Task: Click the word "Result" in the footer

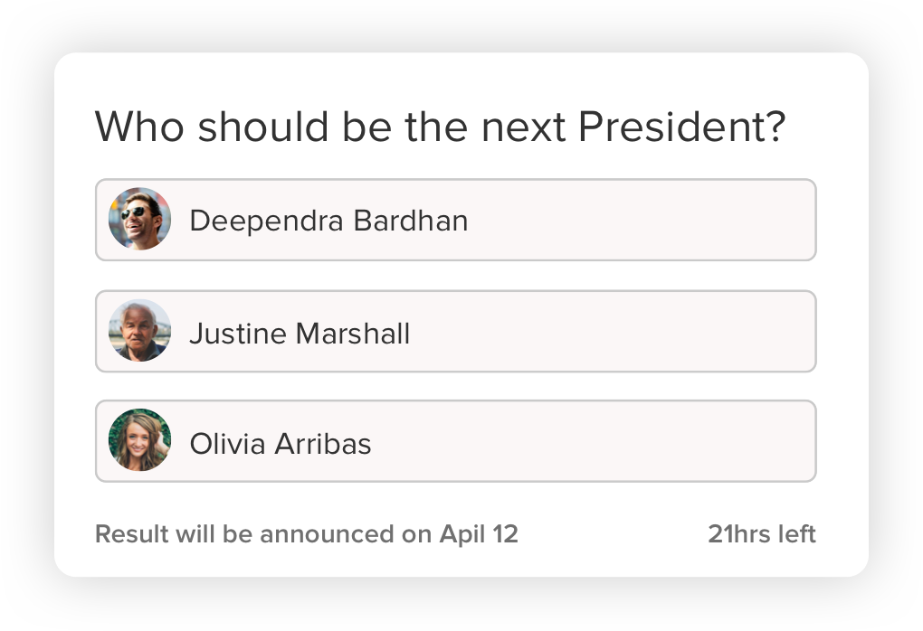Action: coord(132,534)
